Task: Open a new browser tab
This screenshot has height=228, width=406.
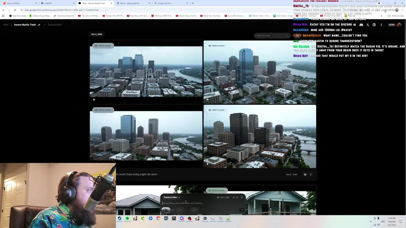Action: pyautogui.click(x=193, y=3)
